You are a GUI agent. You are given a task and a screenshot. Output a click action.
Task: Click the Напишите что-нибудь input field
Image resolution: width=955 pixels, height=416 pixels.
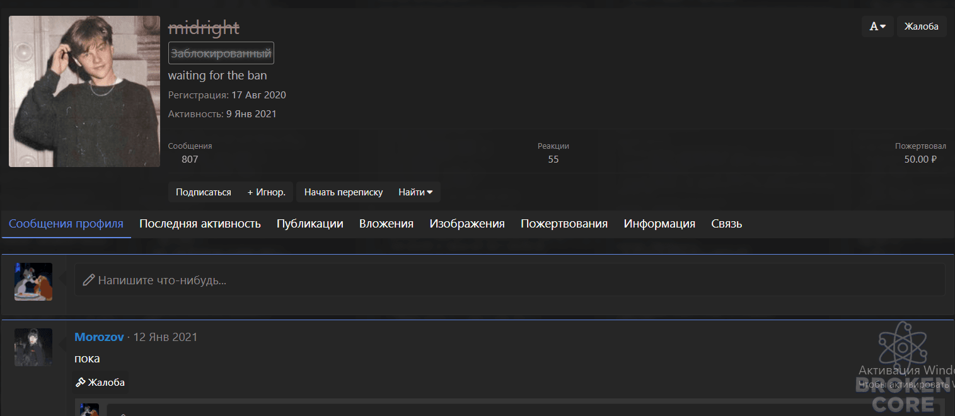tap(510, 280)
